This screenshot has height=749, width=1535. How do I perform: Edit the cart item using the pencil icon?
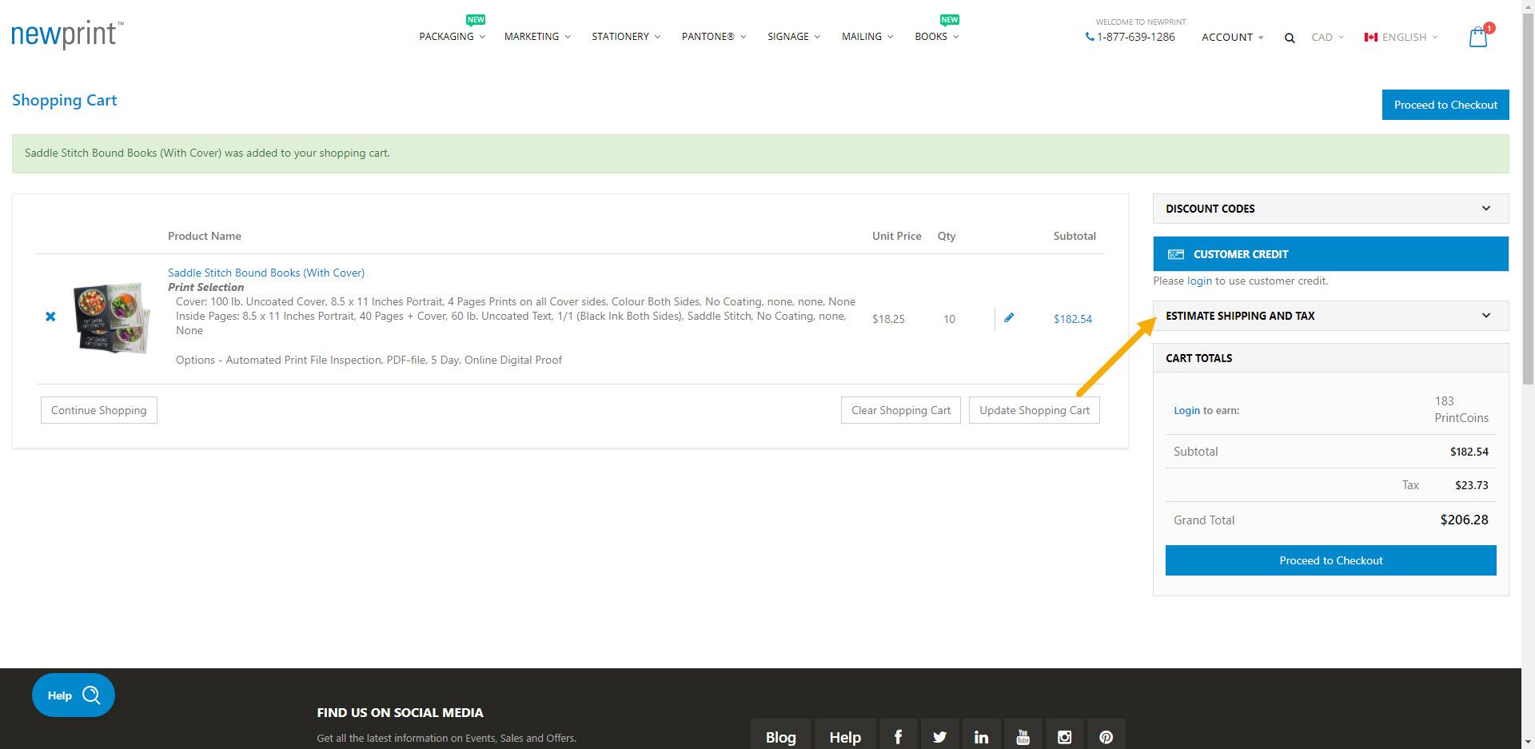[1009, 317]
